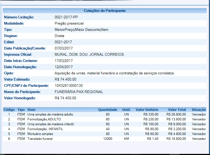Click the KM unit cell
210x155 pixels.
click(126, 138)
